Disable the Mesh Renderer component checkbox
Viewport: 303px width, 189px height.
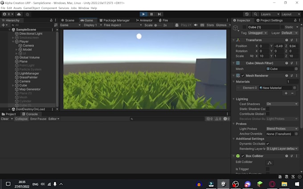point(243,76)
